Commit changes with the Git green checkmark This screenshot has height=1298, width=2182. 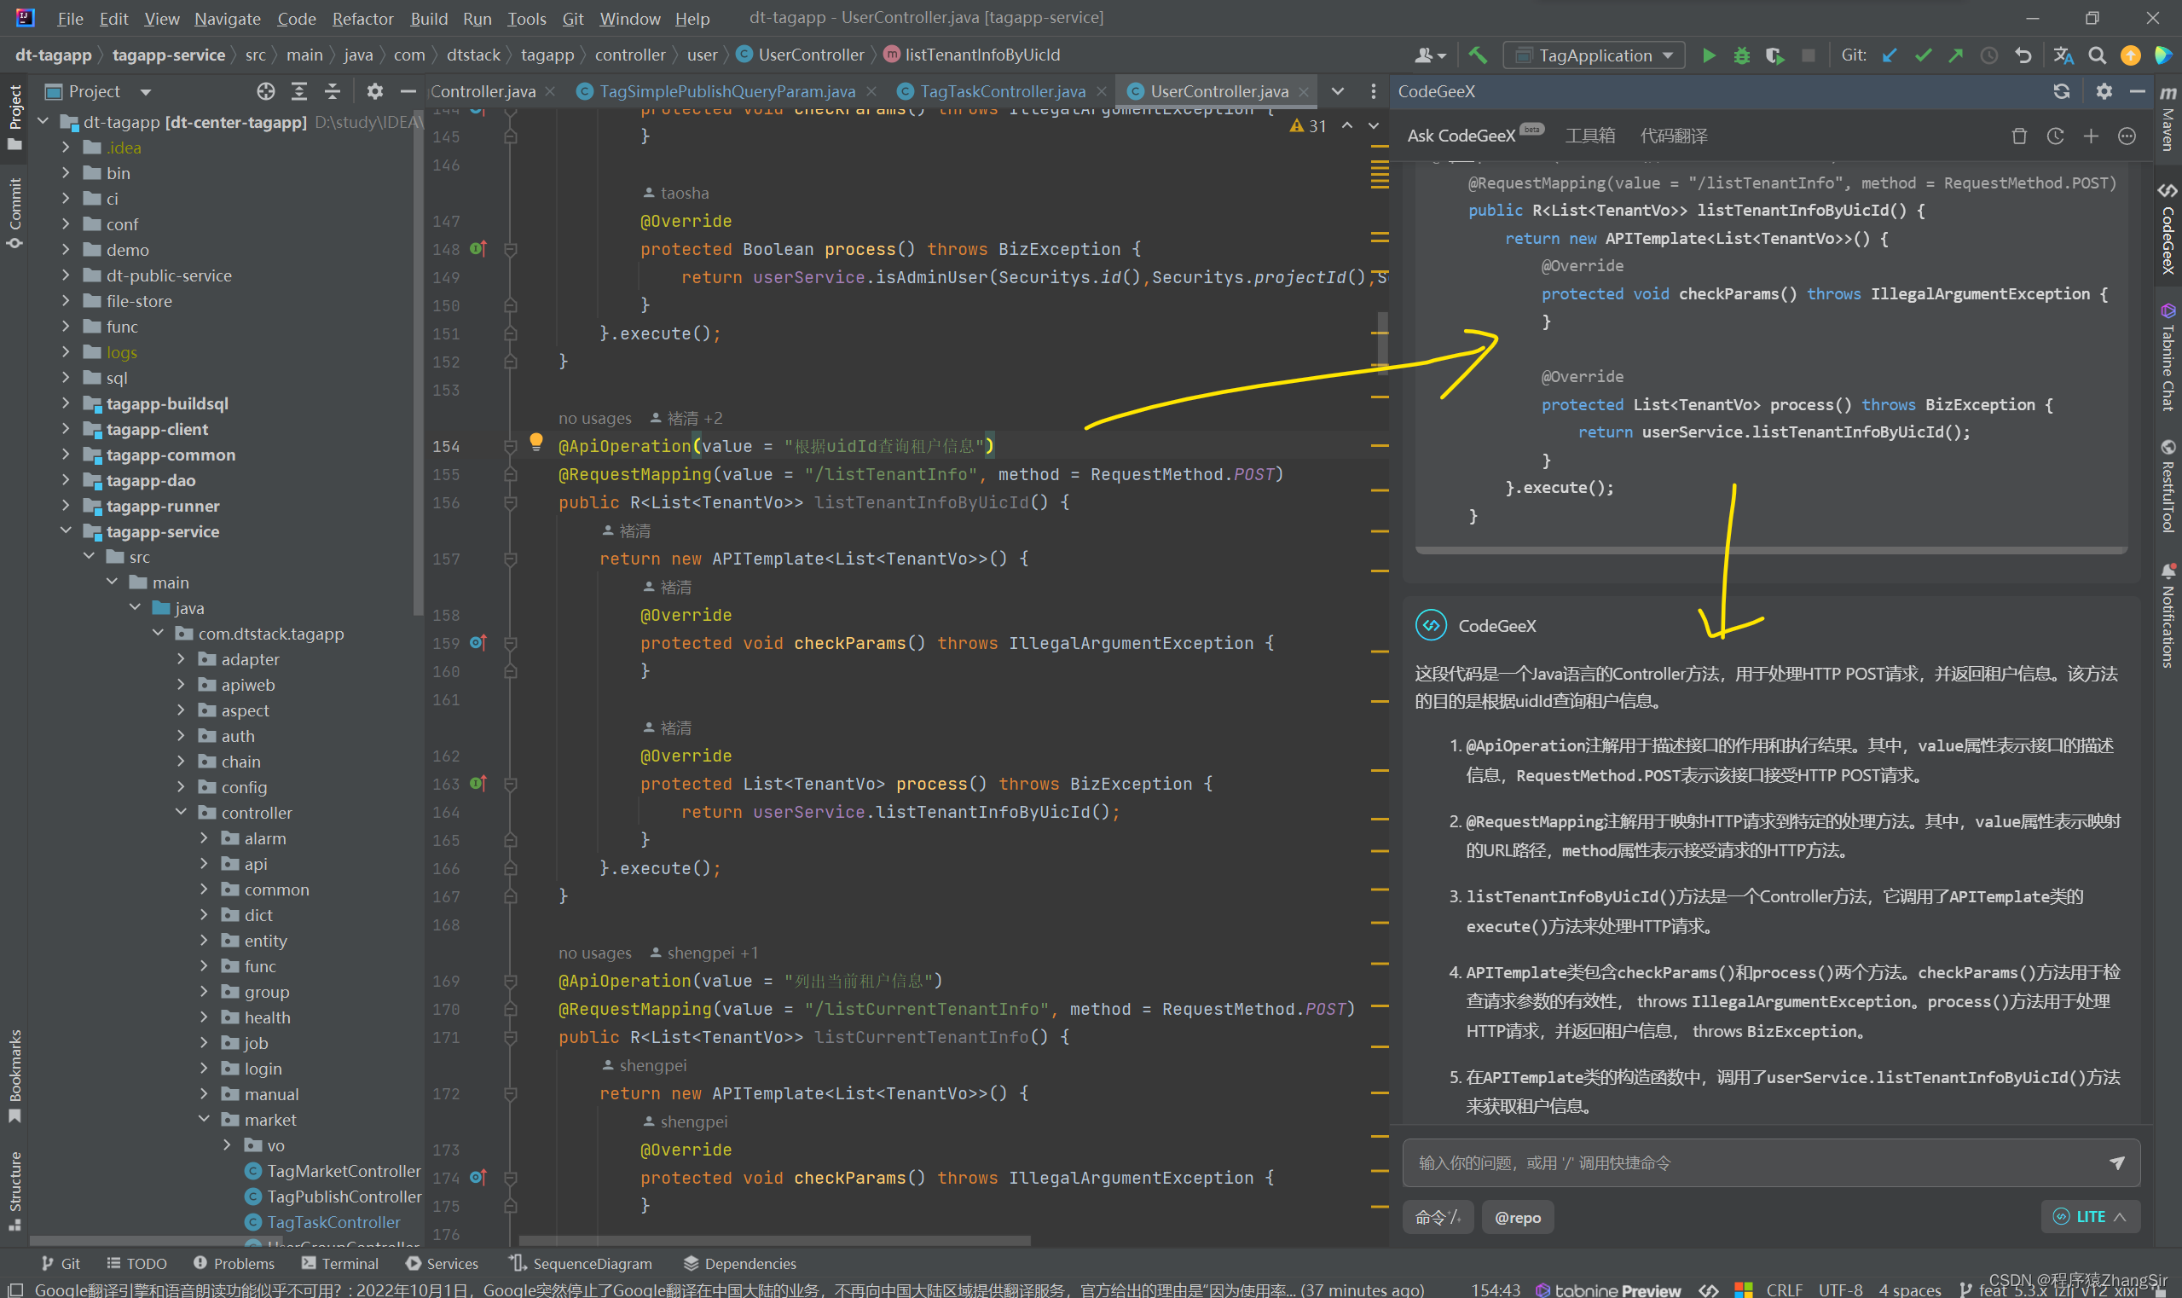pyautogui.click(x=1922, y=55)
